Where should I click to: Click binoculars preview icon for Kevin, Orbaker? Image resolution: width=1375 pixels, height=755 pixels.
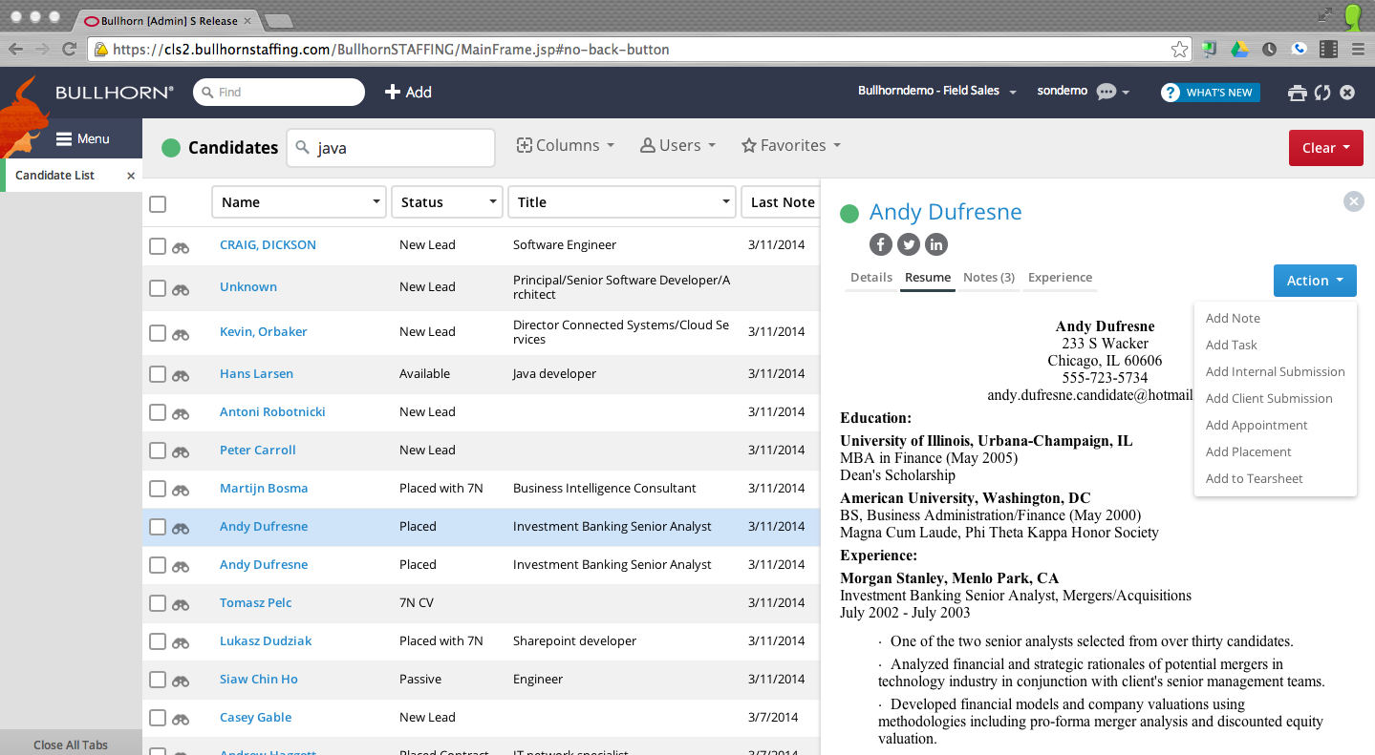pyautogui.click(x=181, y=334)
